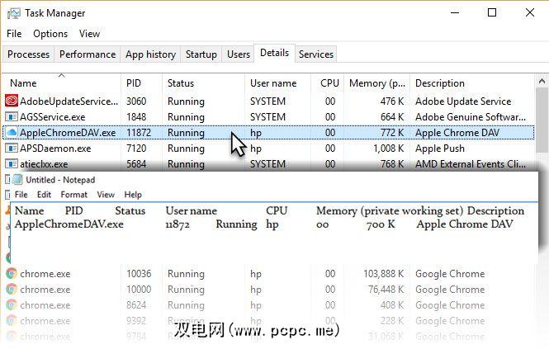Click the Notepad title bar icon
Image resolution: width=549 pixels, height=349 pixels.
click(17, 180)
